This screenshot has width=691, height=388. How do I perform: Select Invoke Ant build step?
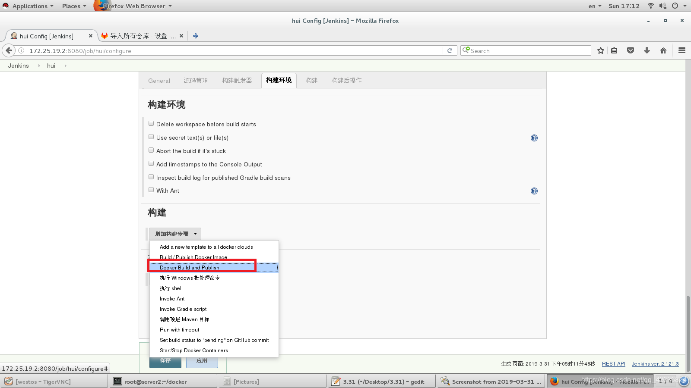[214, 299]
